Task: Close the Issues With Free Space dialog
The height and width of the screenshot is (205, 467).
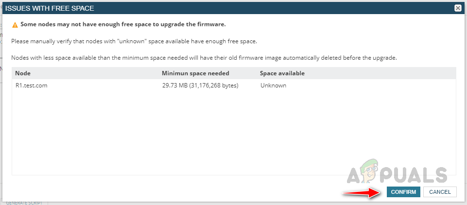Action: point(458,8)
